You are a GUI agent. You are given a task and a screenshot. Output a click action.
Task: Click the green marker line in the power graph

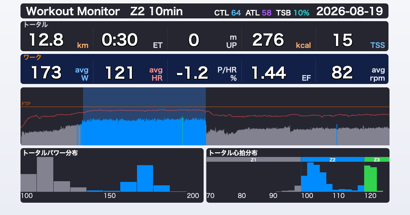pos(183,131)
